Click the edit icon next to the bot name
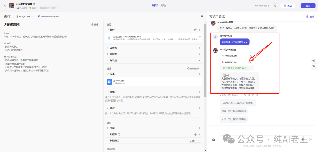Screen dimensions: 318x152 (34, 4)
